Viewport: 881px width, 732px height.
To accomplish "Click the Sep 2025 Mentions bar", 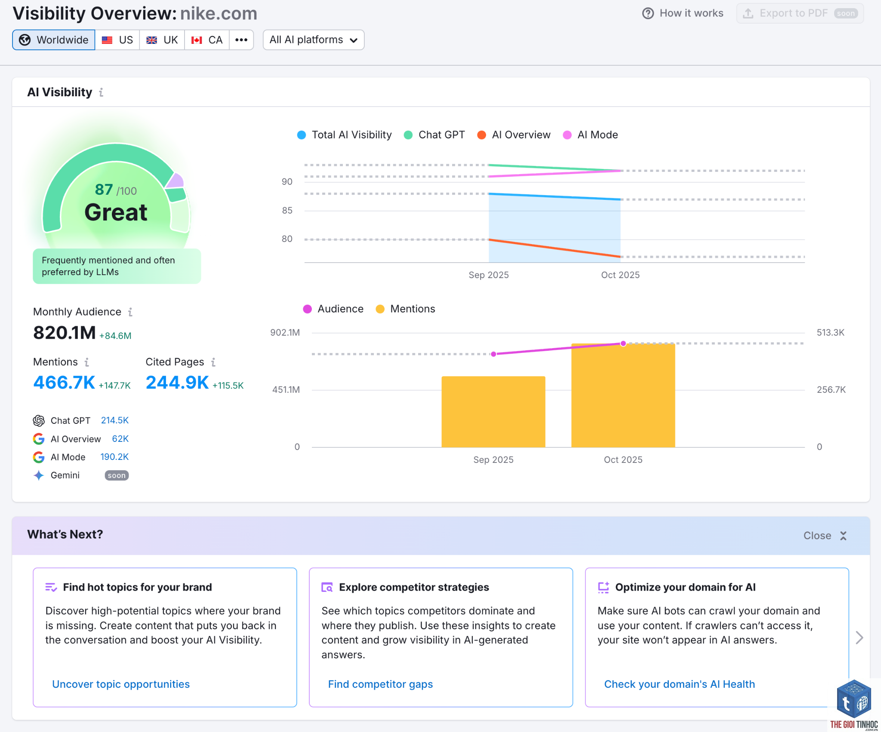I will 493,412.
